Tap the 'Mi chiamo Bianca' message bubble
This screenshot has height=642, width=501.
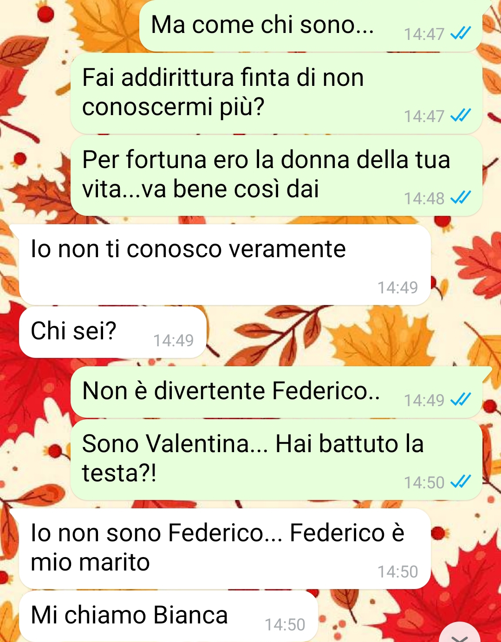pyautogui.click(x=168, y=616)
